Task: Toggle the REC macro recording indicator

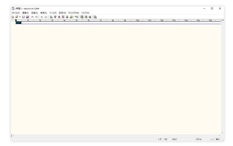Action: (x=213, y=139)
